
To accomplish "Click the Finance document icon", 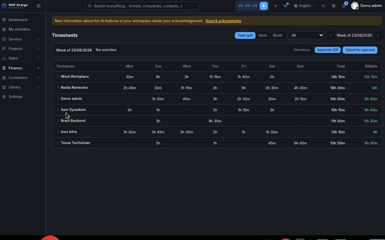I will pyautogui.click(x=4, y=68).
